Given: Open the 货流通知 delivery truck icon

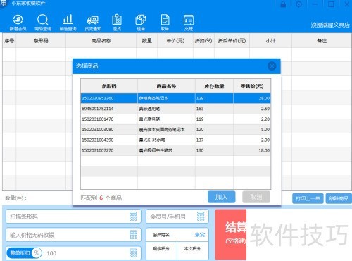Looking at the screenshot, I should (93, 23).
